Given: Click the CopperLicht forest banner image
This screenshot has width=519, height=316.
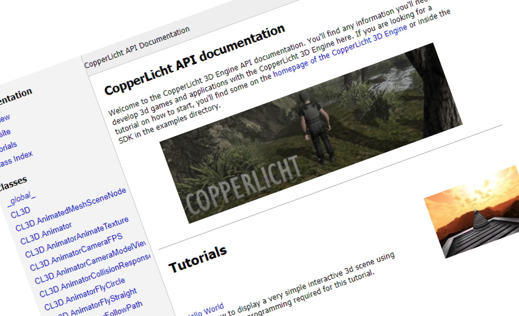Looking at the screenshot, I should coord(311,133).
